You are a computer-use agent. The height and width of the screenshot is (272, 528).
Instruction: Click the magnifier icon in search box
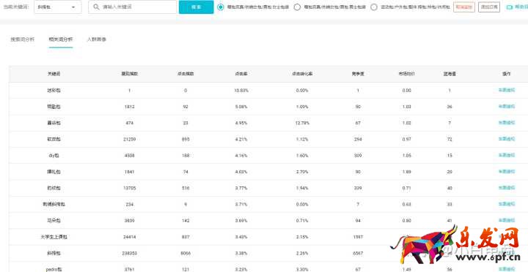click(x=96, y=7)
